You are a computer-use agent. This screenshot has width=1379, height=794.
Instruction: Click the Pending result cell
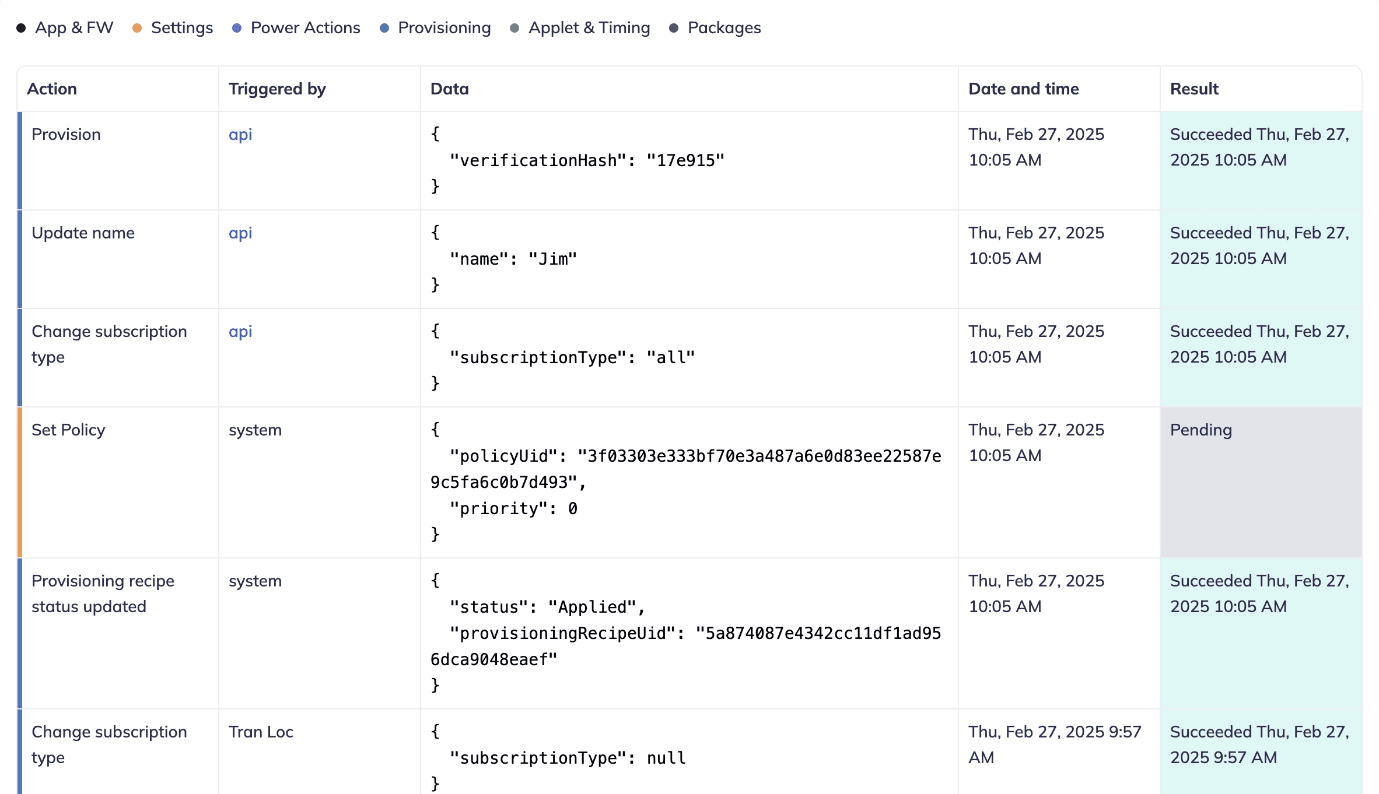point(1200,430)
